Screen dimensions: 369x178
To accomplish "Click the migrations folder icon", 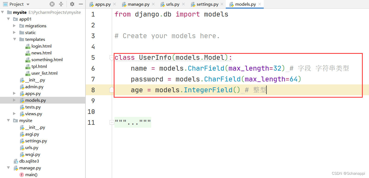I will (22, 26).
